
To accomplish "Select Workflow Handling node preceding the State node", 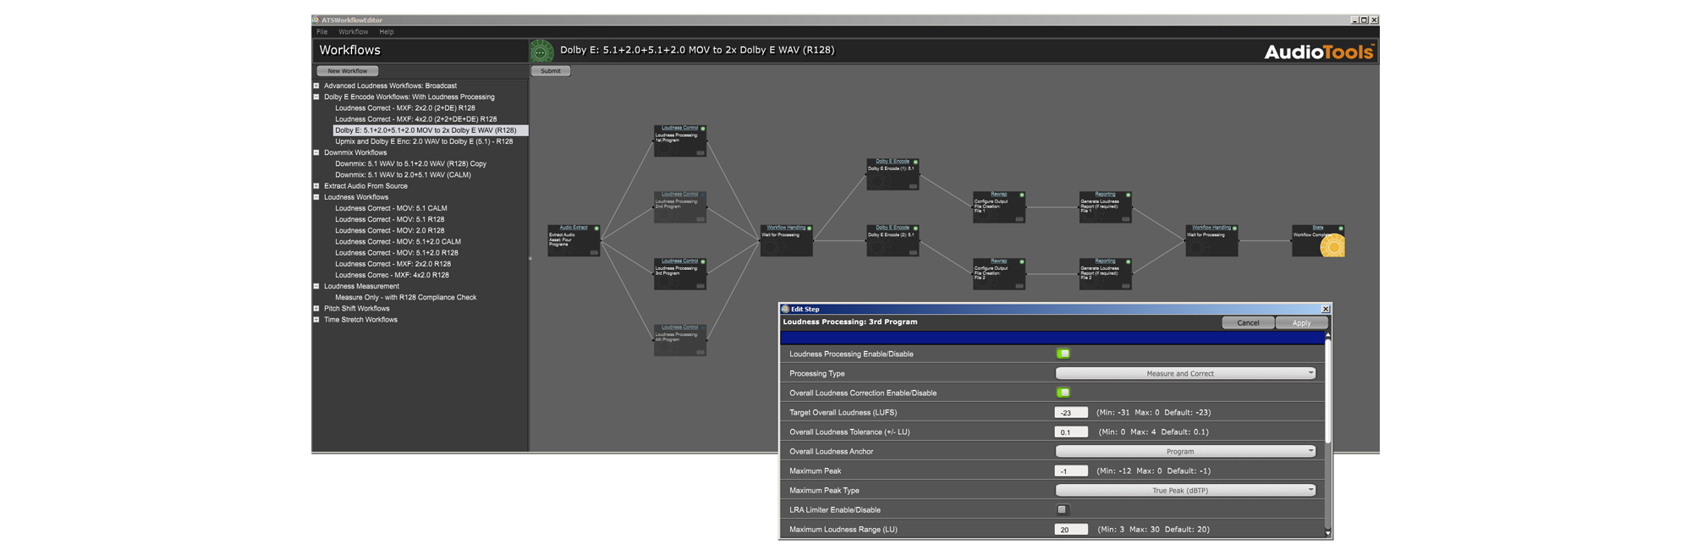I will (1211, 240).
